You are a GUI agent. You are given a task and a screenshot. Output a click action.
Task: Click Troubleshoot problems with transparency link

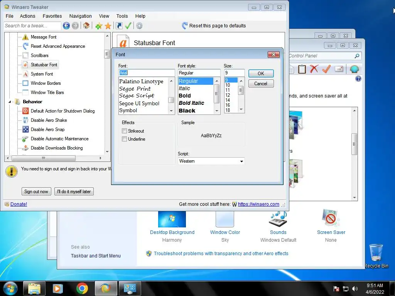[x=221, y=254]
